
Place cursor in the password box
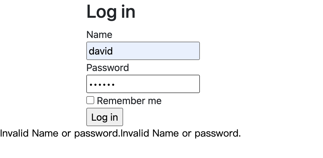pos(143,84)
